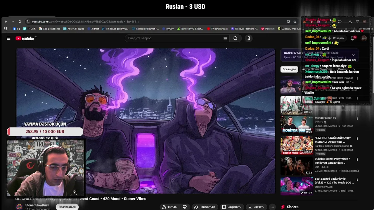Click the install app icon in address bar

289,22
